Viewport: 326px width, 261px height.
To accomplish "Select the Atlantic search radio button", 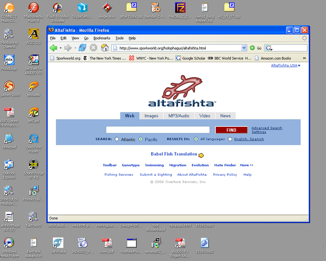I will 117,139.
